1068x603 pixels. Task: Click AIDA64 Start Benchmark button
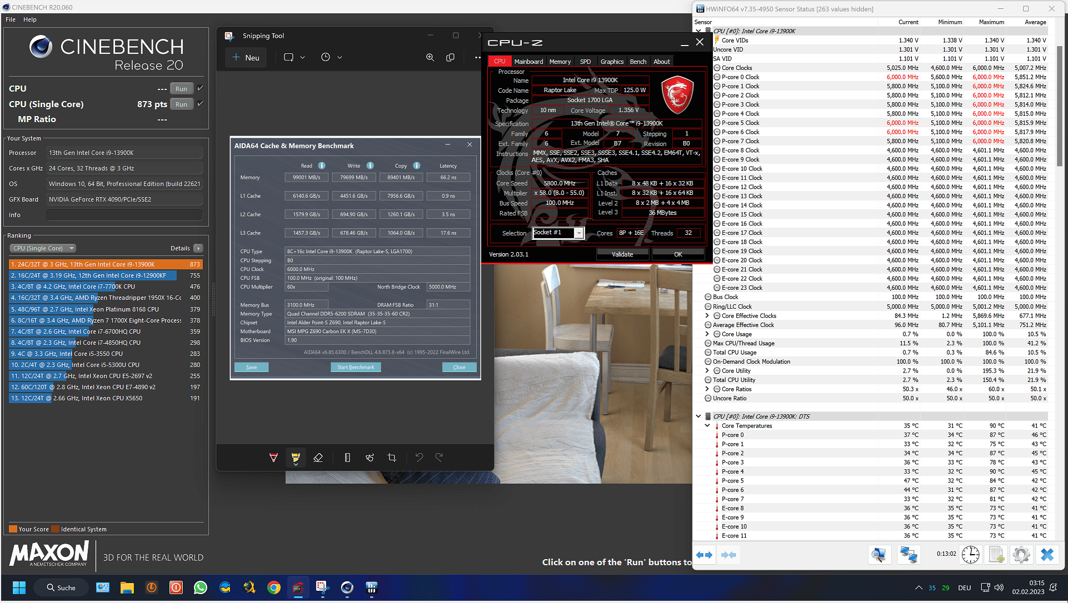356,367
